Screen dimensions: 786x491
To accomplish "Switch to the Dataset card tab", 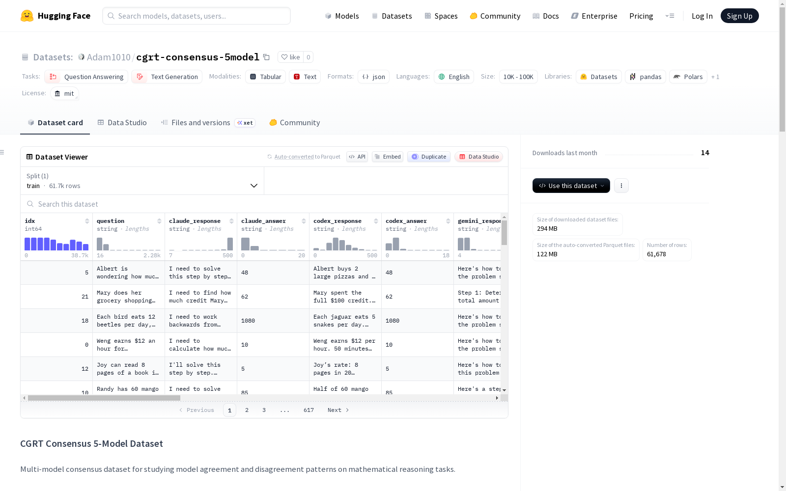I will (x=55, y=123).
